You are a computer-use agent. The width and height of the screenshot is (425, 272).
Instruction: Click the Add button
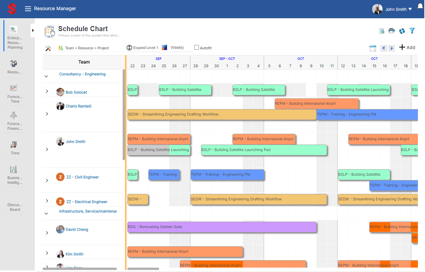pos(407,48)
